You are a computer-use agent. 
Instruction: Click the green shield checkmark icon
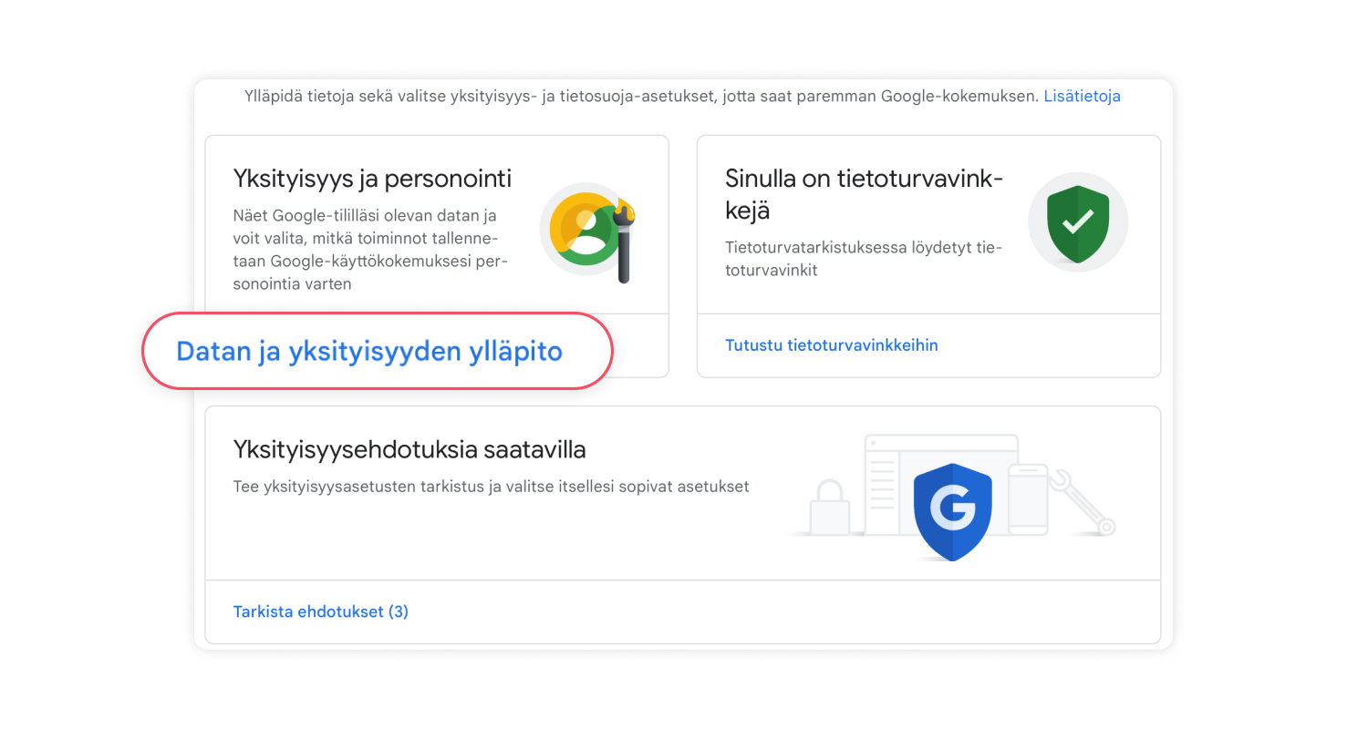1078,222
